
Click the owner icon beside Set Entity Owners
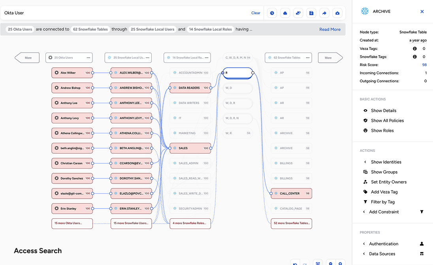(x=365, y=182)
